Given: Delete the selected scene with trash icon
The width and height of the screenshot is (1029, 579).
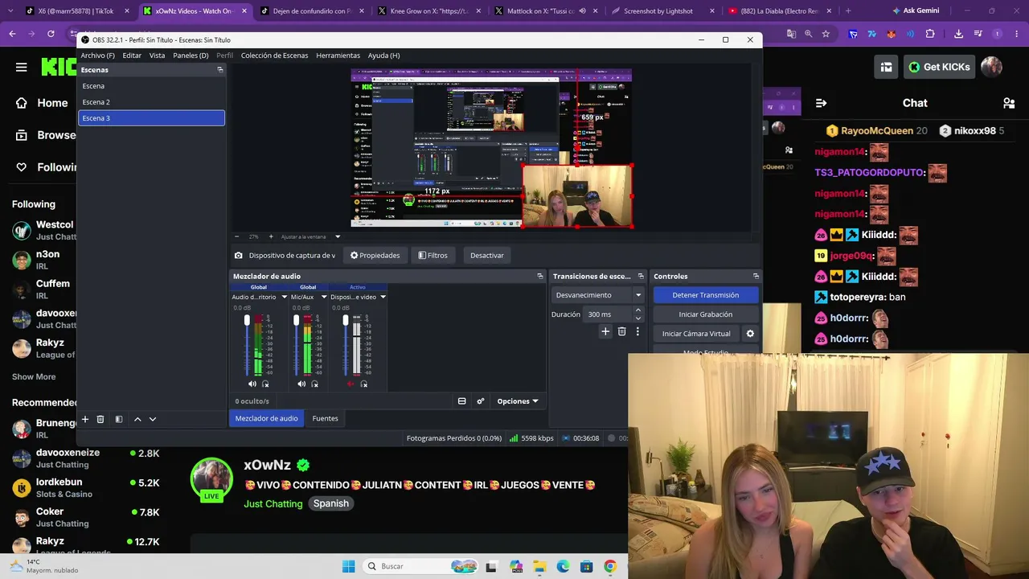Looking at the screenshot, I should [100, 419].
